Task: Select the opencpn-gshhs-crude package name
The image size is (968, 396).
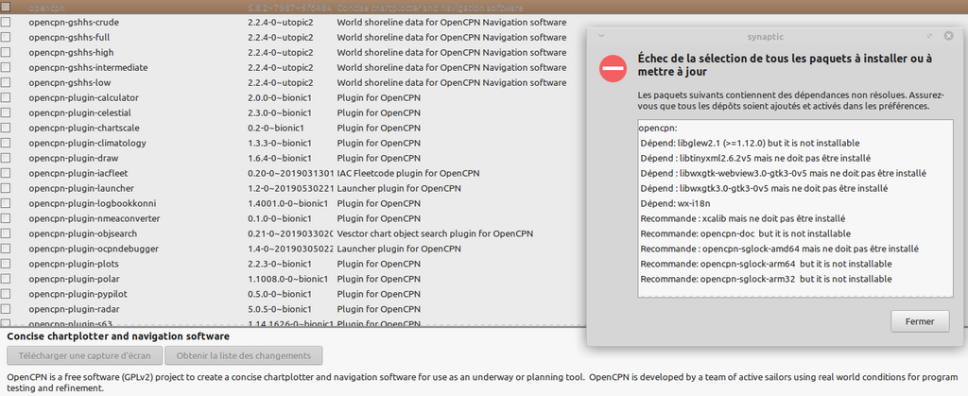Action: [74, 22]
